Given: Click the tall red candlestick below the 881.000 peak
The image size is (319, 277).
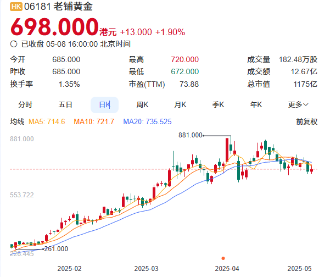Looking at the screenshot, I should [x=227, y=149].
